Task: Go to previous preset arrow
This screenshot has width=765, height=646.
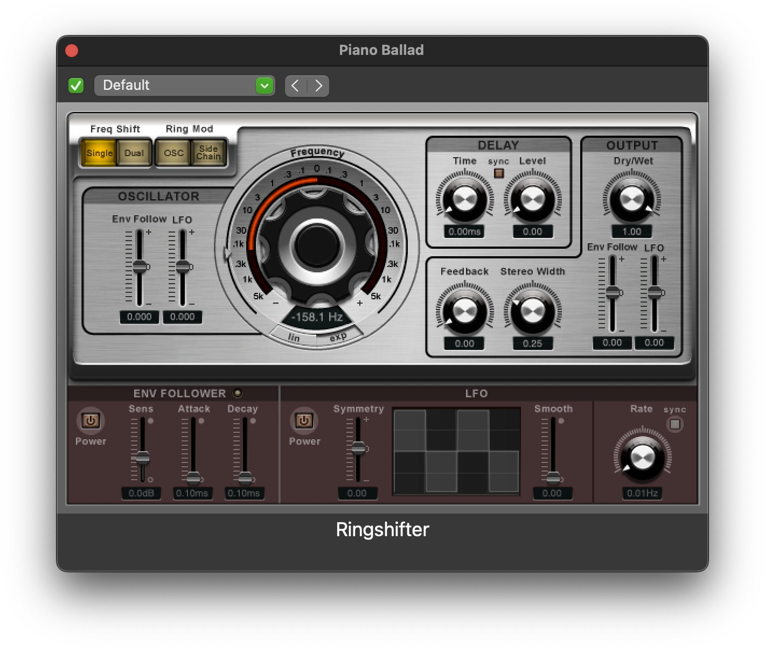Action: [x=295, y=86]
